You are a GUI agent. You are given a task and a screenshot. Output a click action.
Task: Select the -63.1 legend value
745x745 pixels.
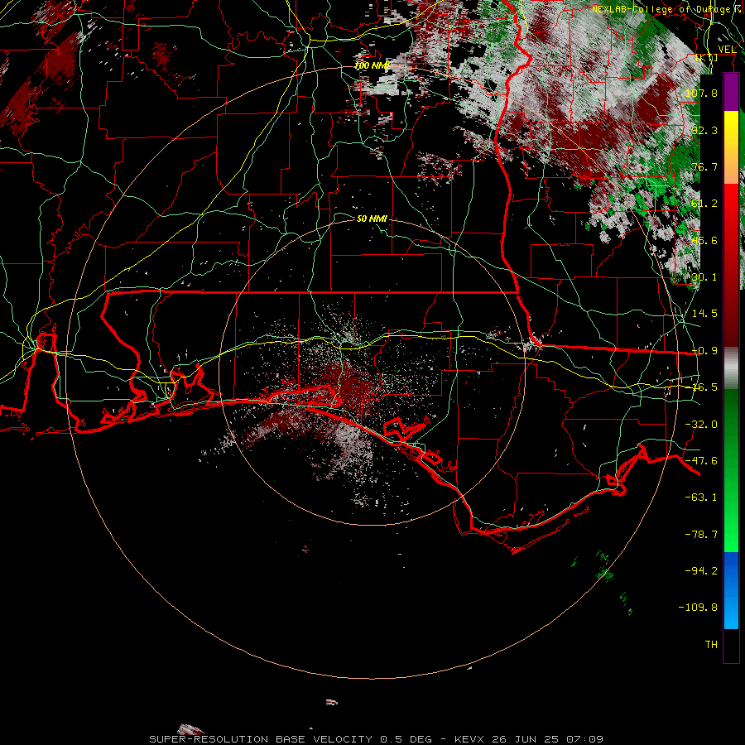click(x=701, y=497)
